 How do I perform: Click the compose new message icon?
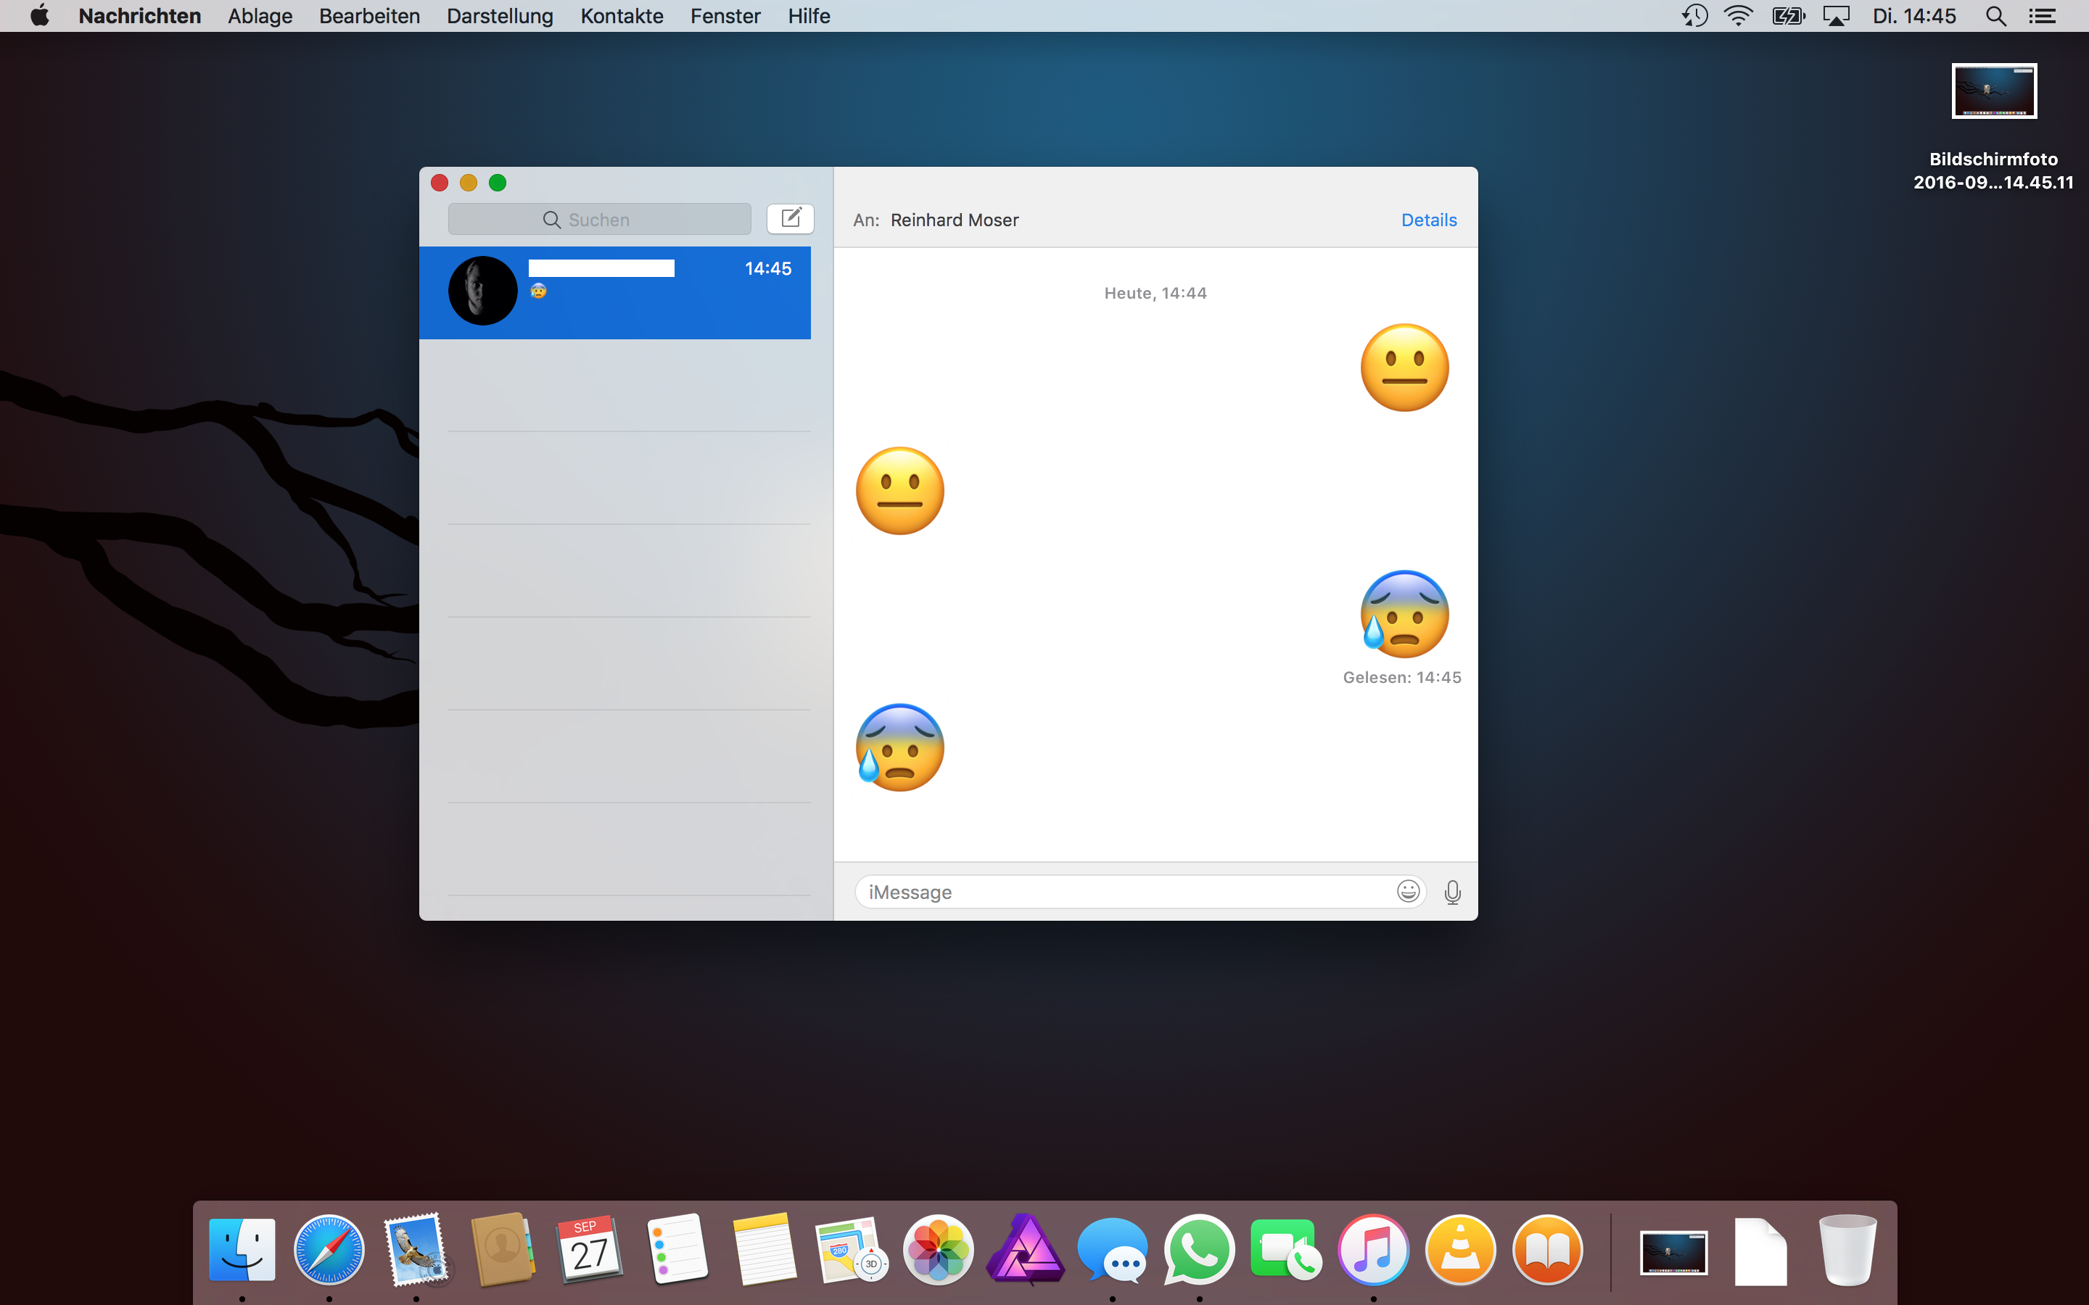[790, 218]
